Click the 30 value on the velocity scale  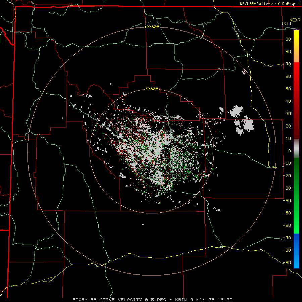(x=288, y=114)
